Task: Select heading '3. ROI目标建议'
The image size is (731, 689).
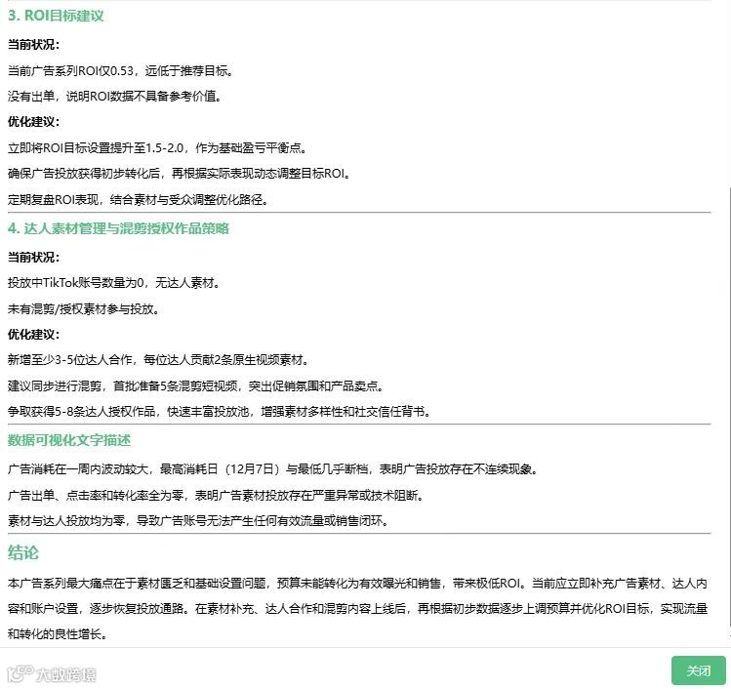Action: pos(56,16)
